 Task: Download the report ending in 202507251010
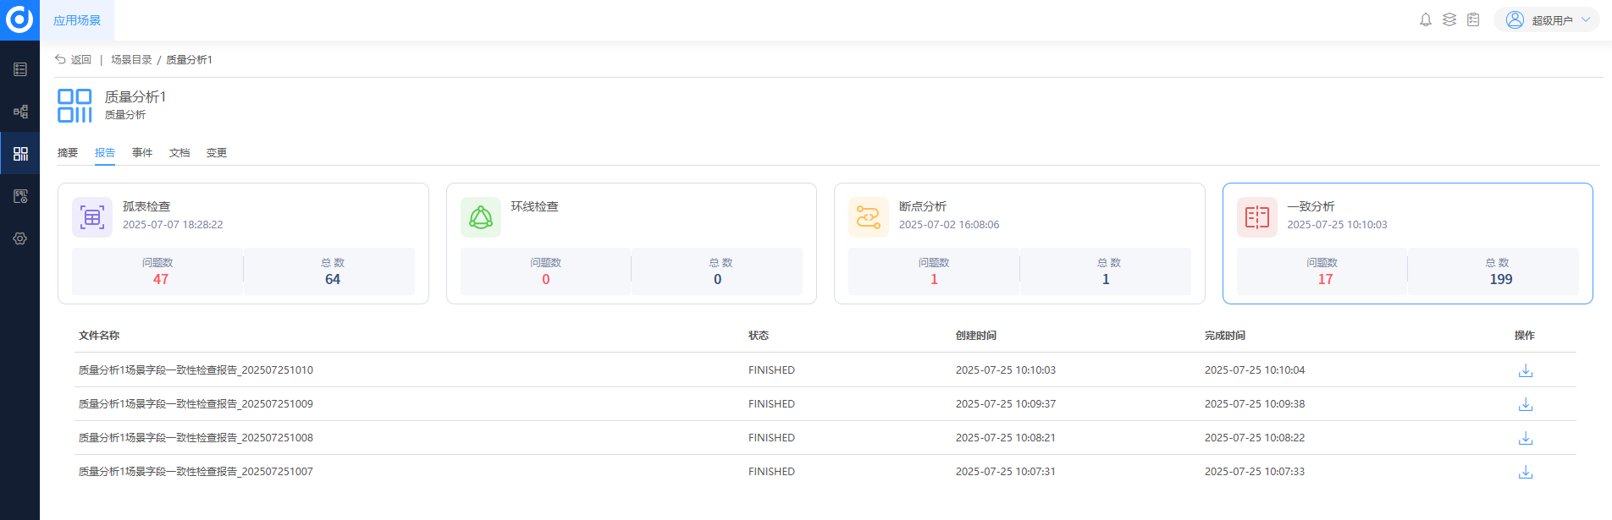(1526, 370)
